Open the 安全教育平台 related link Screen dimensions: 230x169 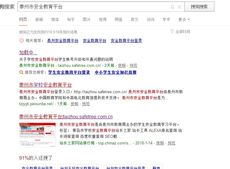[95, 40]
